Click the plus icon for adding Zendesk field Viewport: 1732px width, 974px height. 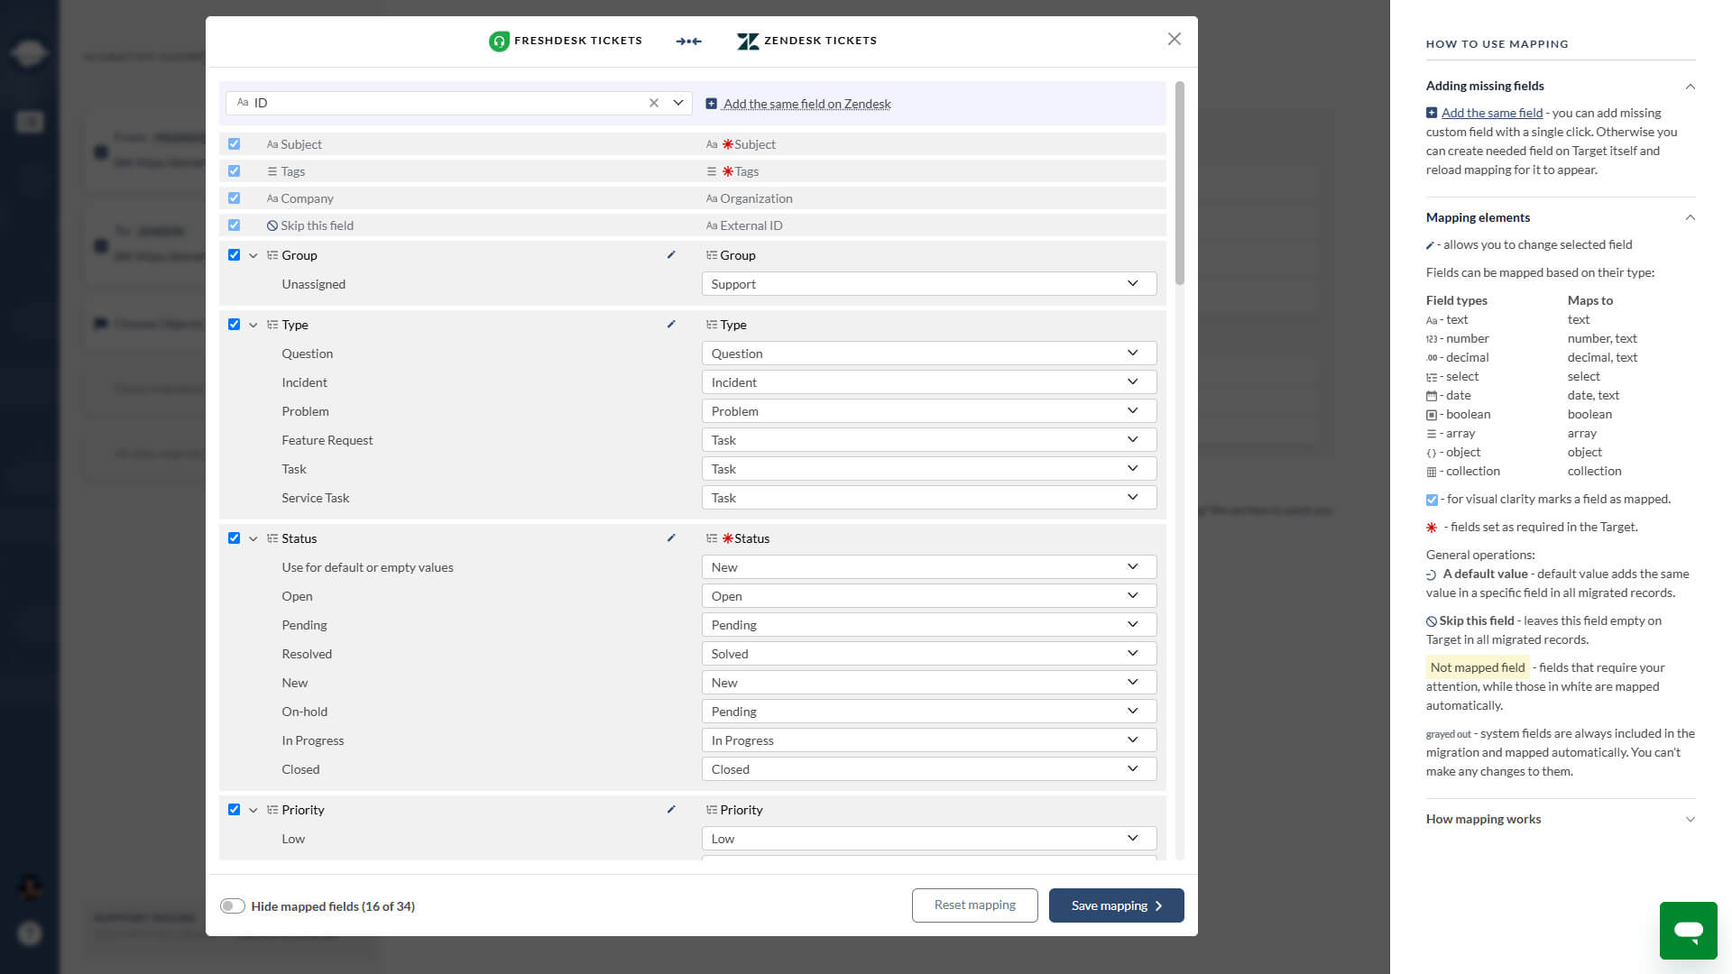click(x=712, y=103)
